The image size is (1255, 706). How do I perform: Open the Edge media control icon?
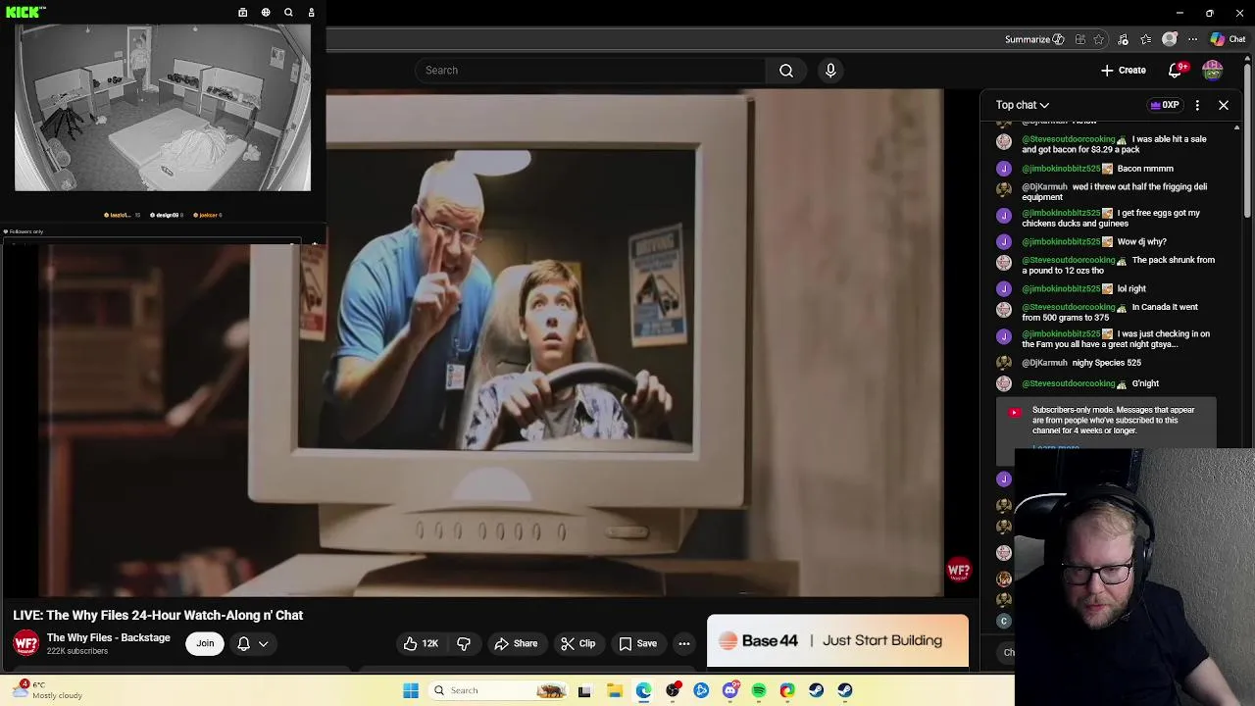[x=1123, y=39]
